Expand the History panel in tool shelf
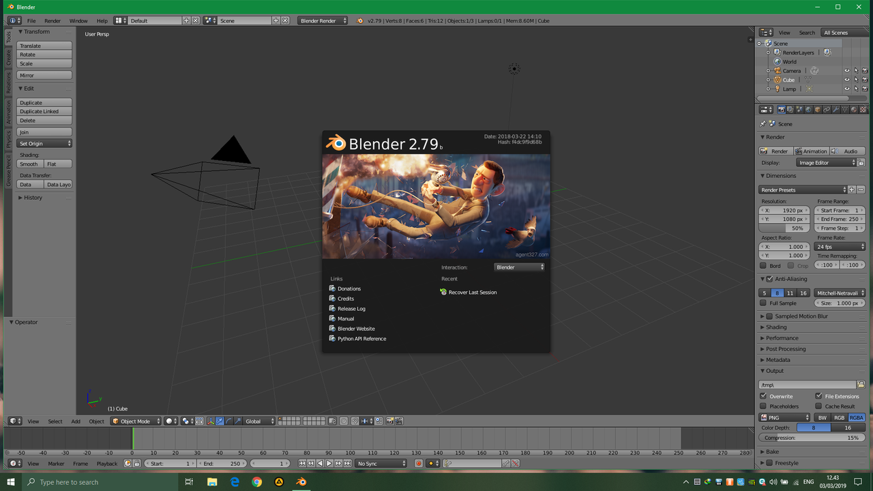 point(33,198)
